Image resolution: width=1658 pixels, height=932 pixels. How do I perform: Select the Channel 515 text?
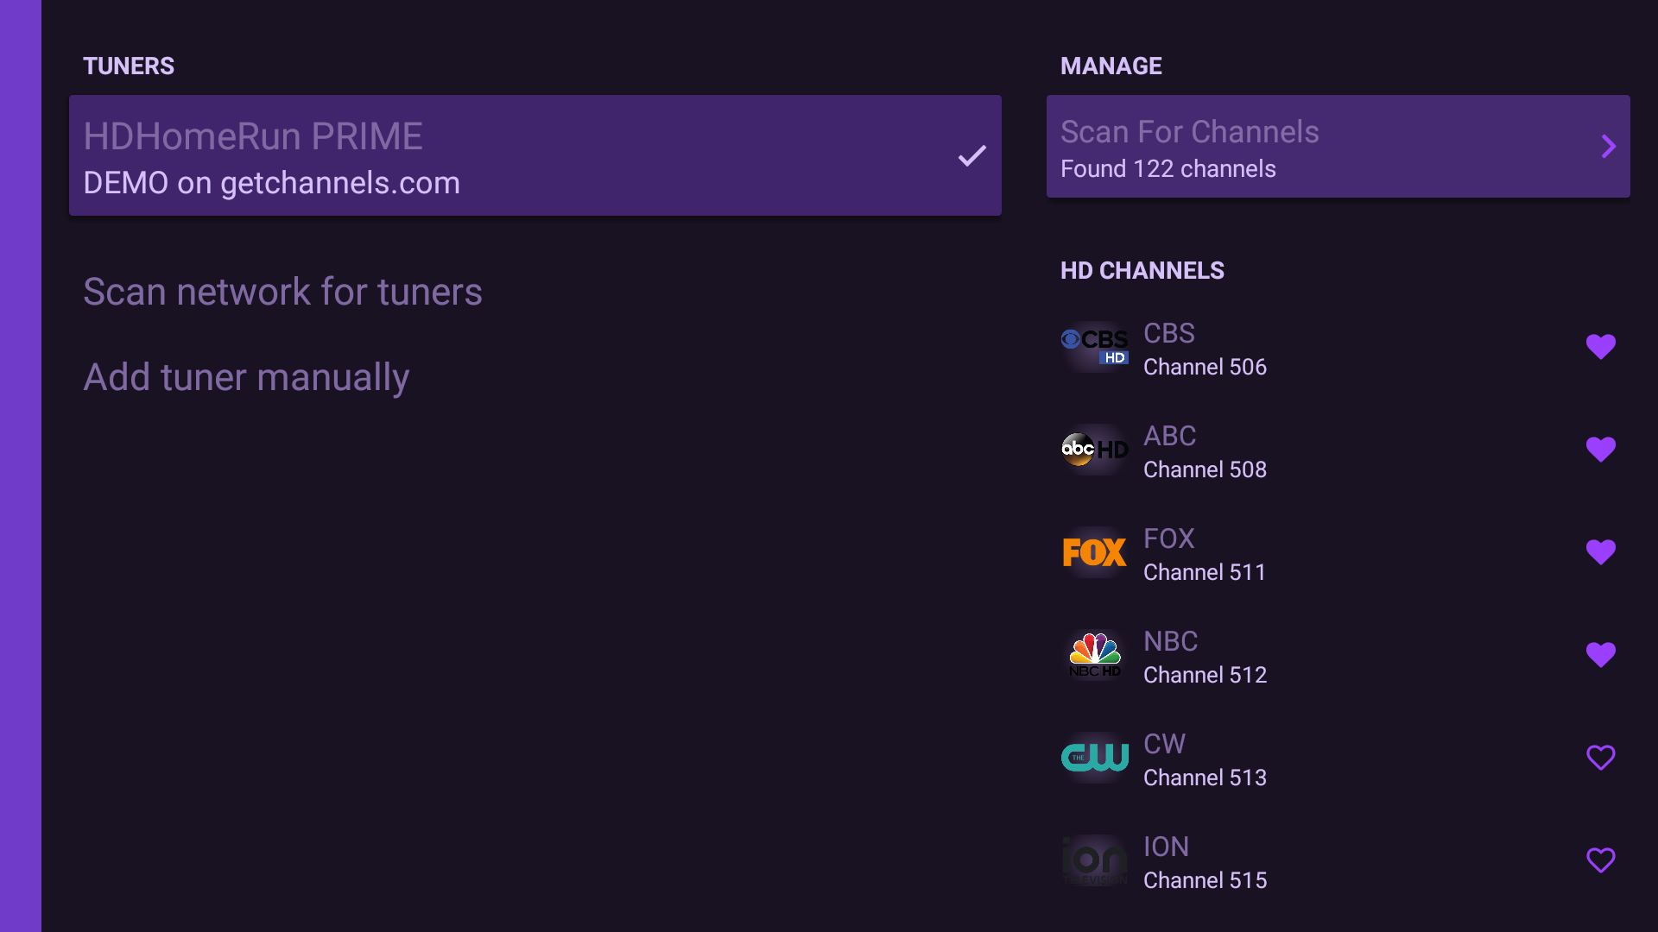[1205, 880]
